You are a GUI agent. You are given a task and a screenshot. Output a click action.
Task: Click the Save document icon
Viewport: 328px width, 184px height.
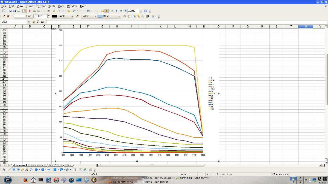(14, 11)
